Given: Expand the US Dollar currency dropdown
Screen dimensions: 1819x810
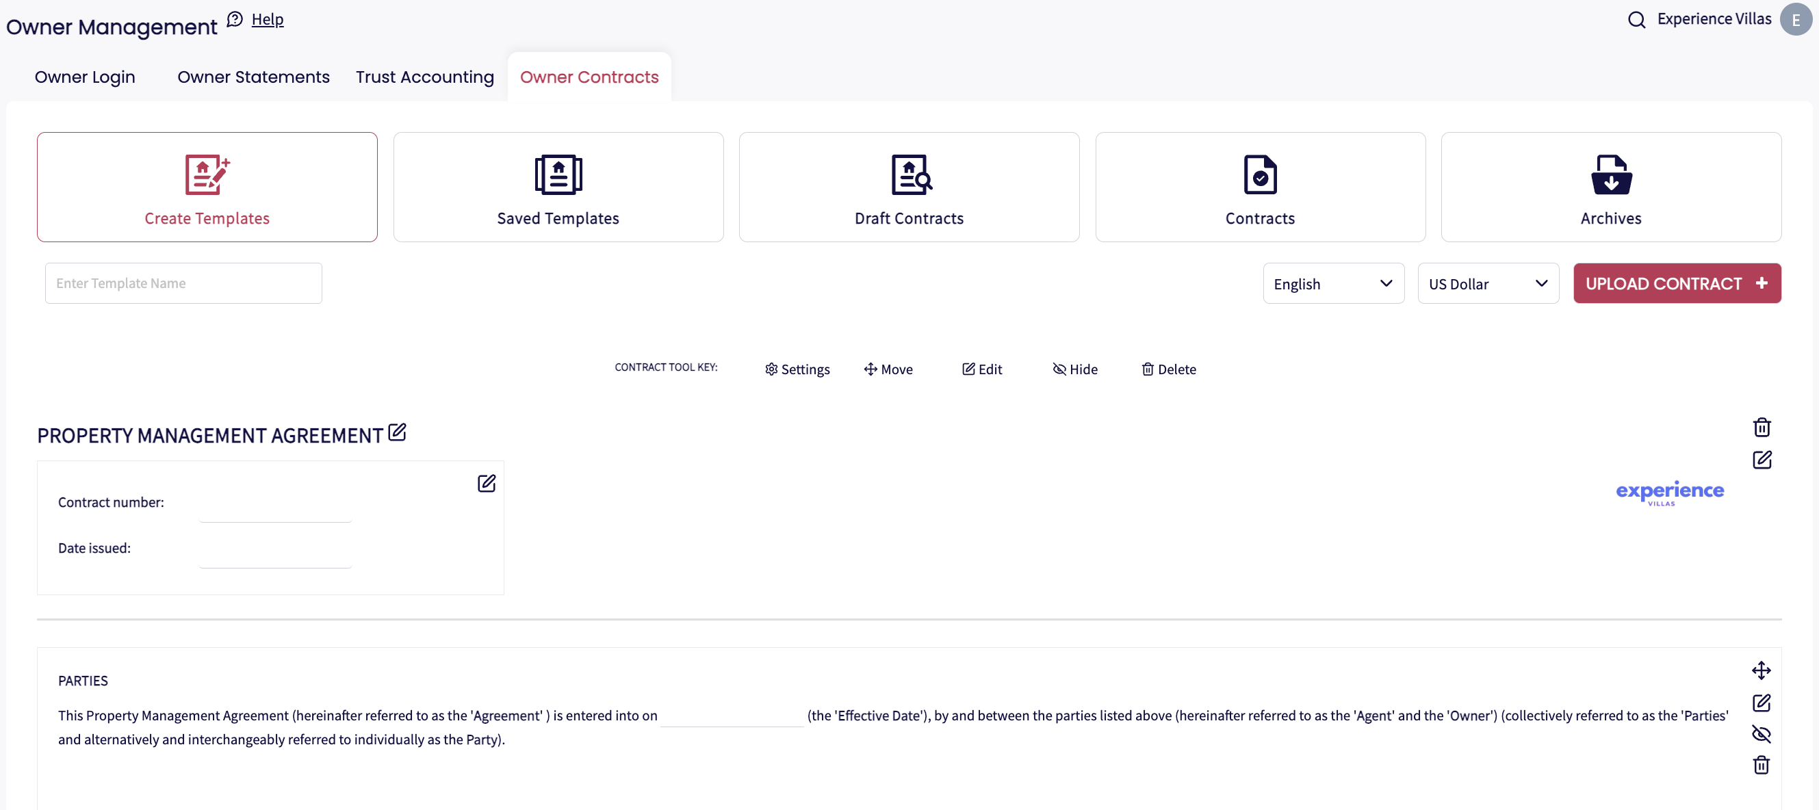Looking at the screenshot, I should coord(1487,283).
